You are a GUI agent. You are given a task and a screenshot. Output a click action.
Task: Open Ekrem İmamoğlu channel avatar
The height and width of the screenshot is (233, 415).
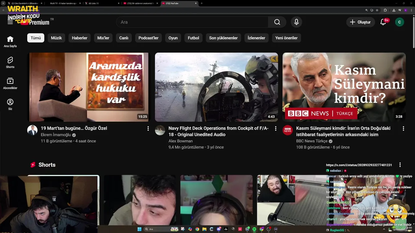coord(32,130)
